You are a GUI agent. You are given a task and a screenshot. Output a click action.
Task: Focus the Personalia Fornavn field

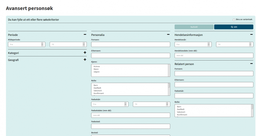[131, 44]
